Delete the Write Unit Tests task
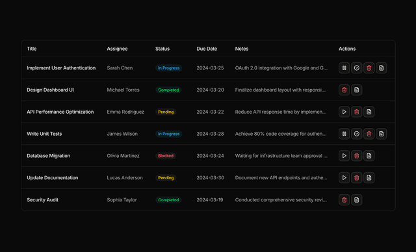 (x=369, y=134)
